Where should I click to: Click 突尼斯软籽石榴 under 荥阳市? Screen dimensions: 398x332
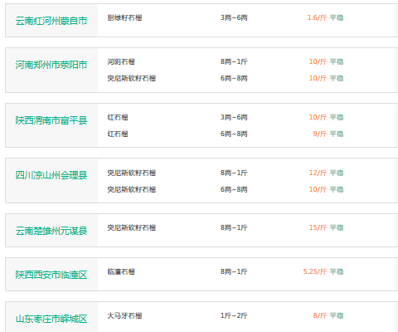[132, 78]
